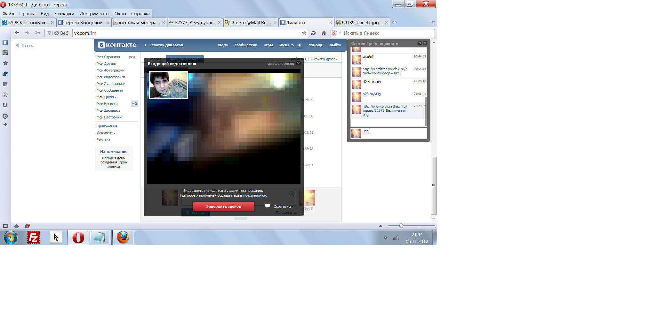
Task: Close the кто такая мегера tab
Action: [164, 22]
